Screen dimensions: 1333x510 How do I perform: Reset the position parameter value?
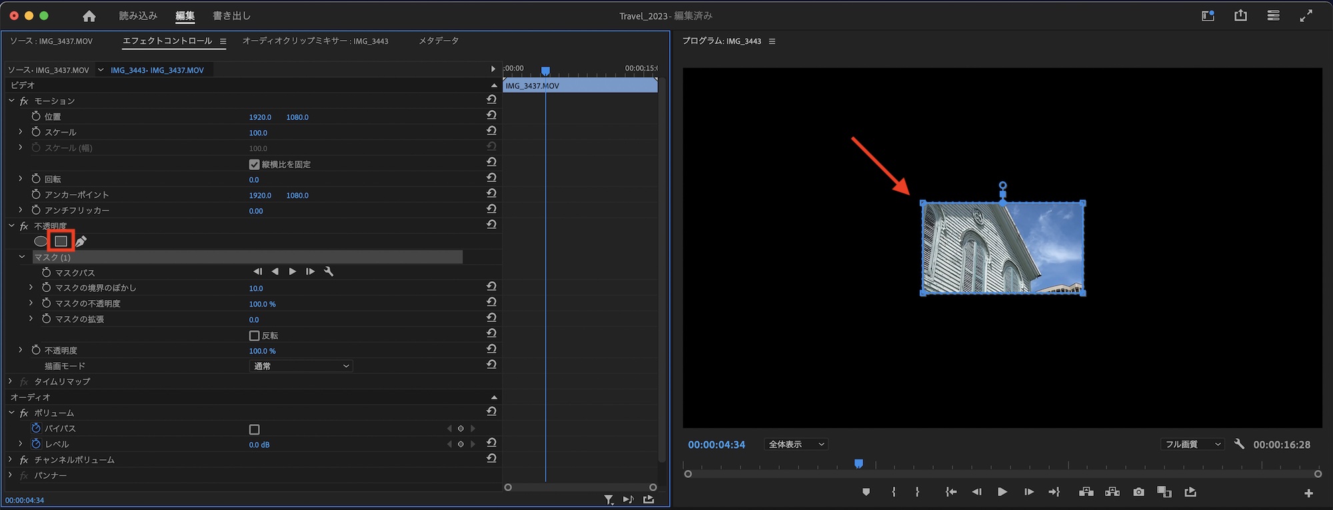[x=491, y=116]
